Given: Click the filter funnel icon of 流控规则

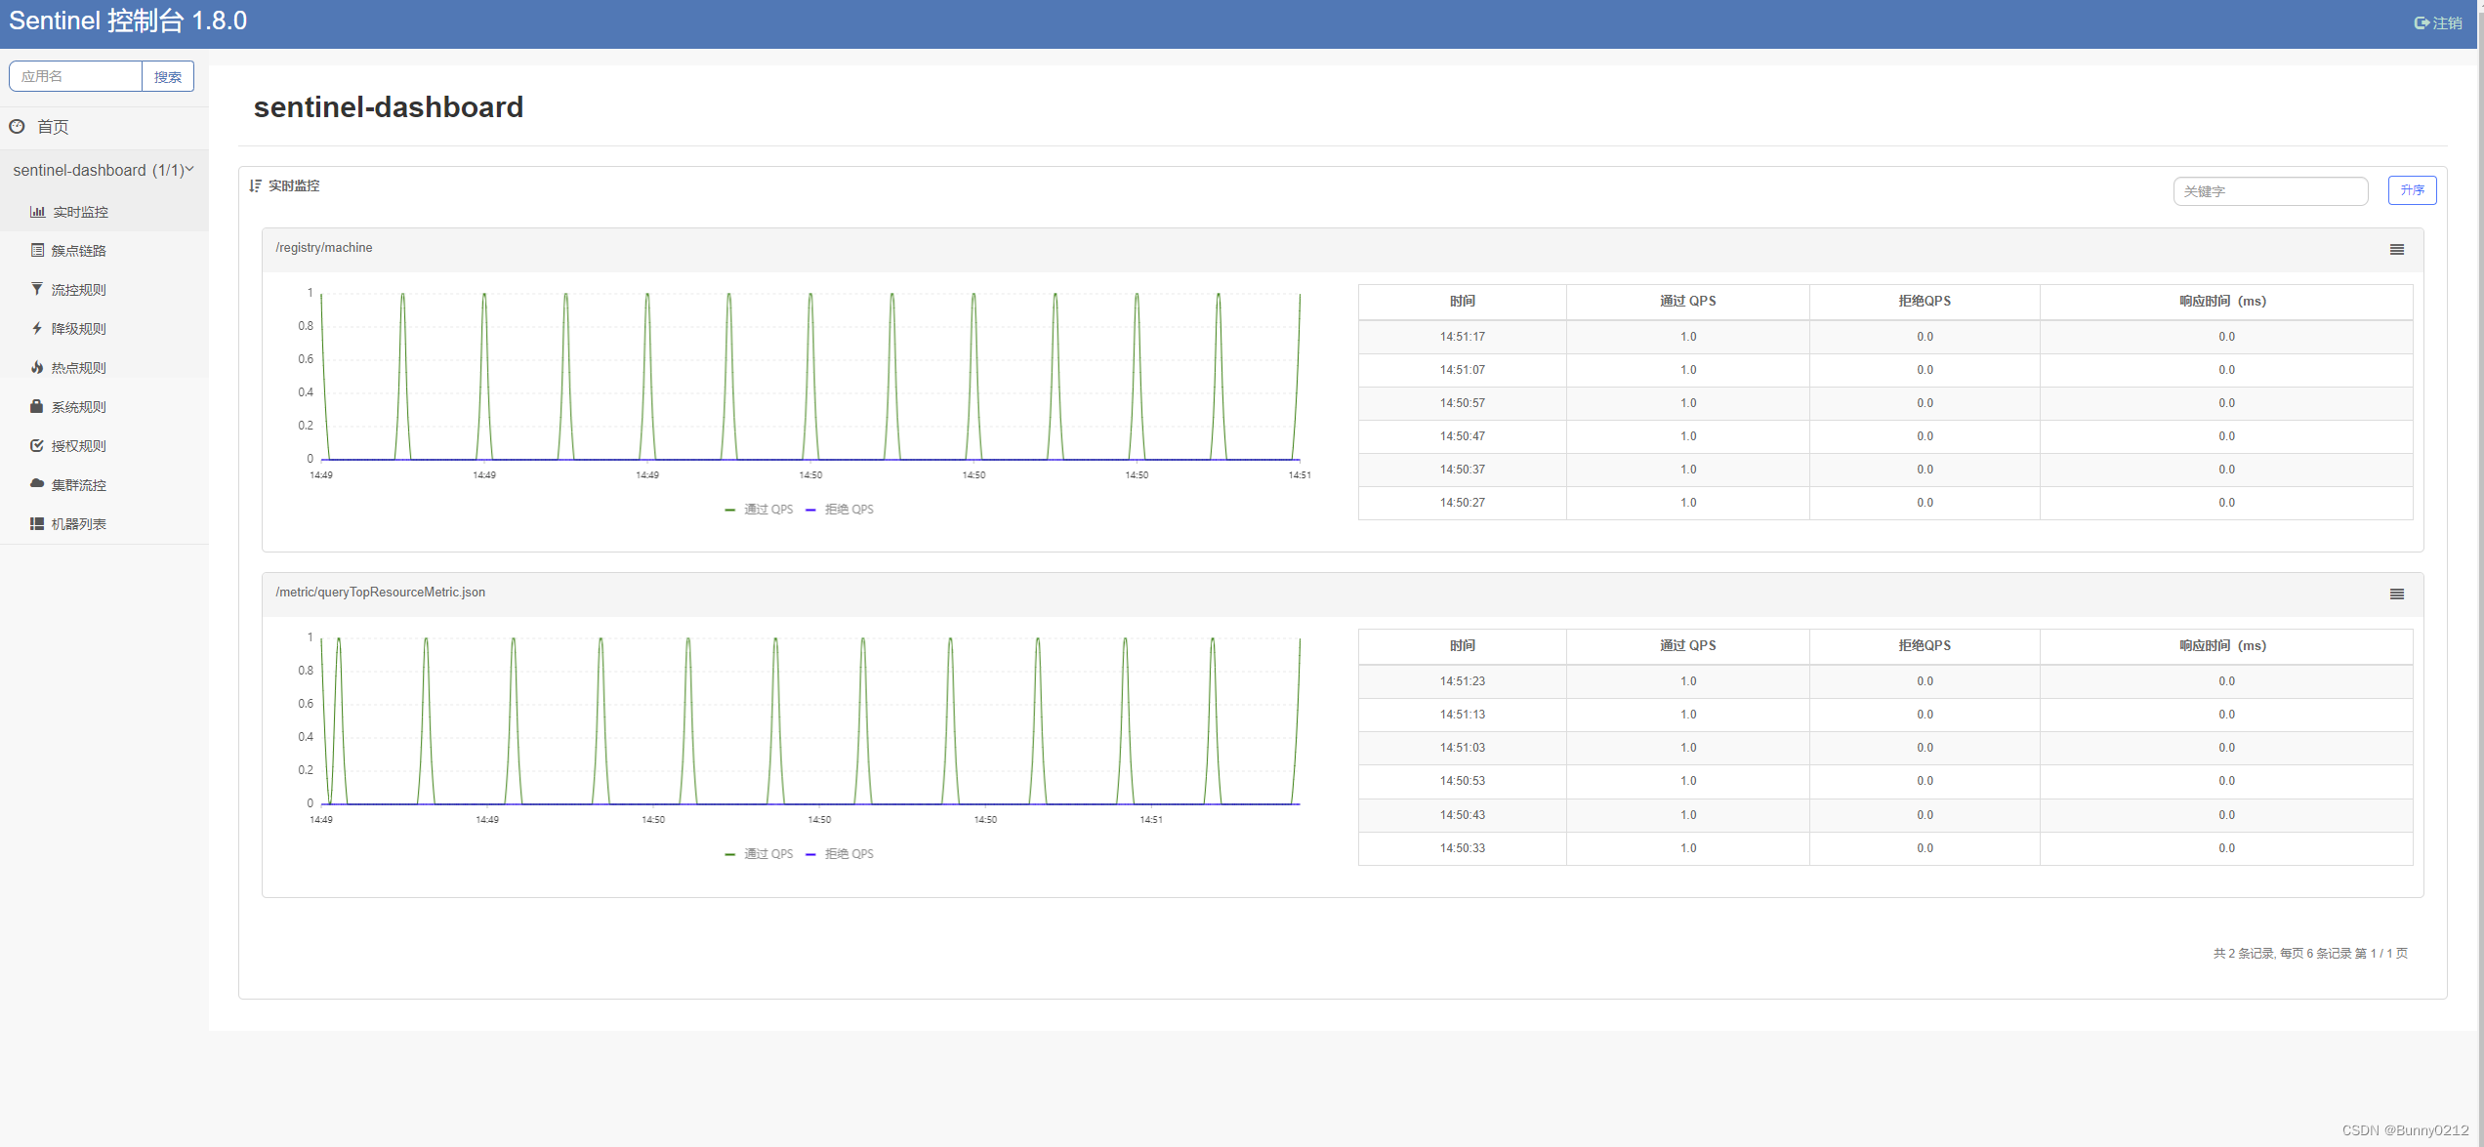Looking at the screenshot, I should click(37, 290).
